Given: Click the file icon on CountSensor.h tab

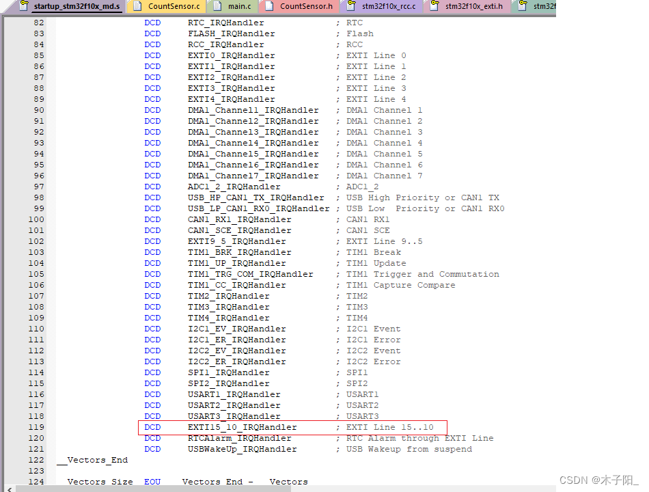Looking at the screenshot, I should point(269,5).
